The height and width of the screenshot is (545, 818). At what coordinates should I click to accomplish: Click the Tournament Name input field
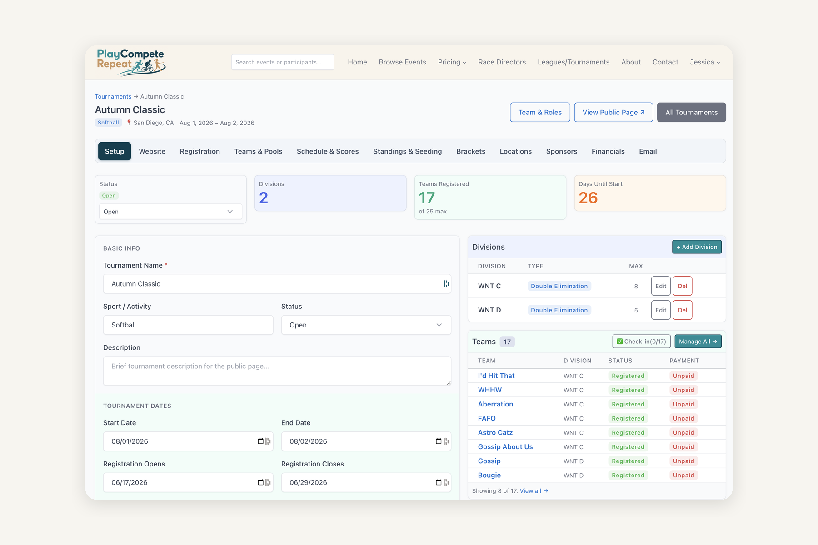[277, 284]
